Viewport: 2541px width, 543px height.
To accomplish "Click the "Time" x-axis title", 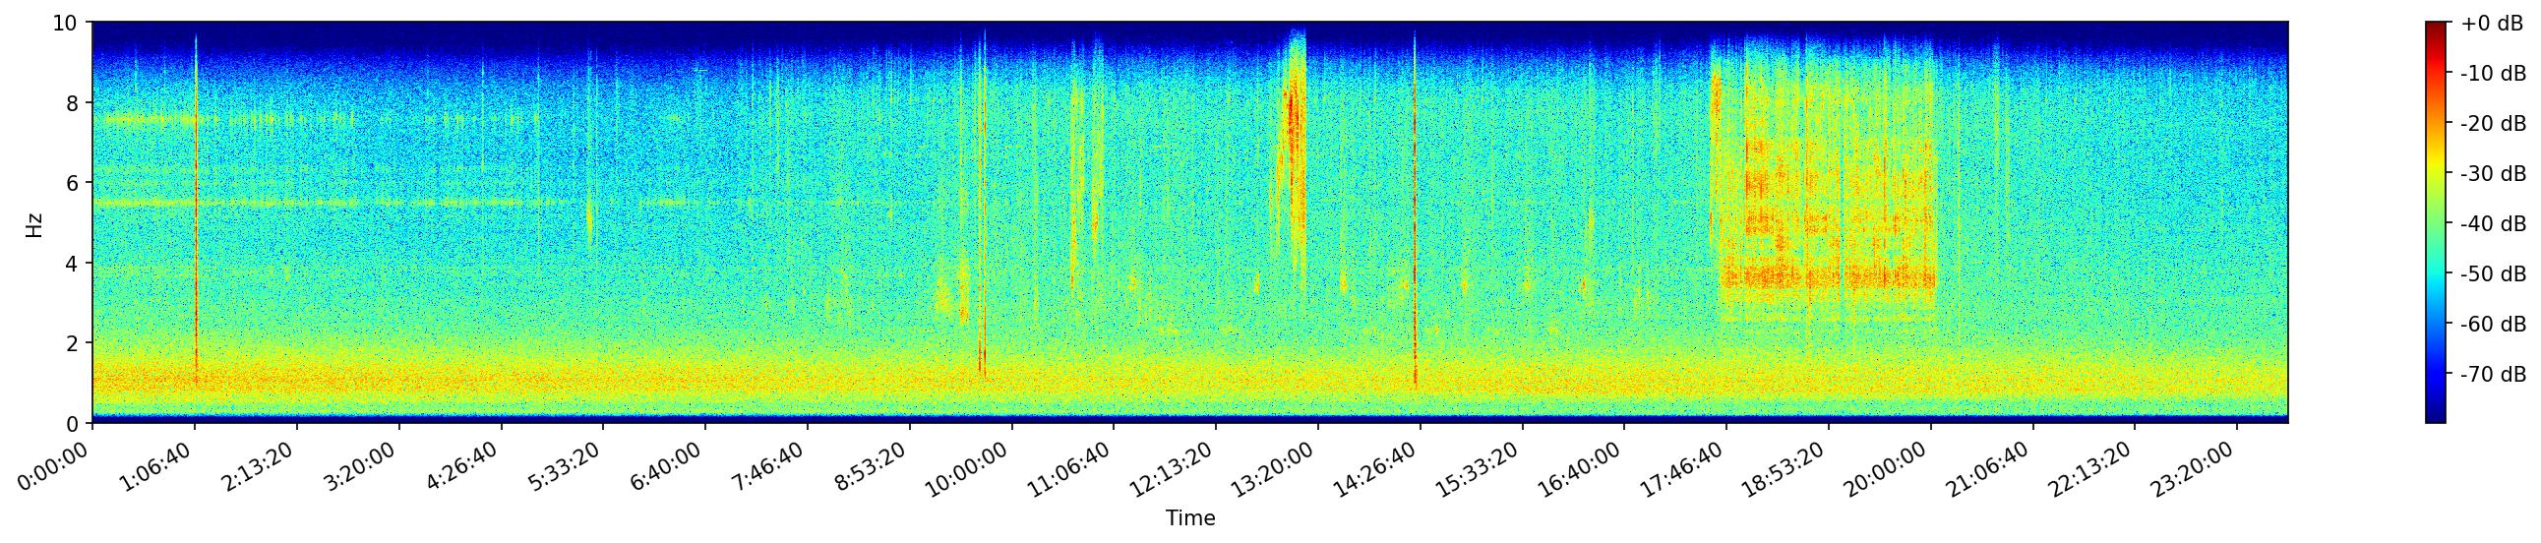I will pyautogui.click(x=1189, y=518).
